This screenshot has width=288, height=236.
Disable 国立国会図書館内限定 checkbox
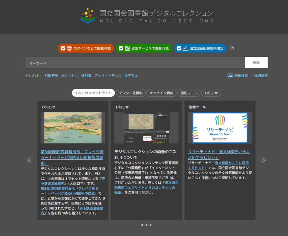[179, 48]
